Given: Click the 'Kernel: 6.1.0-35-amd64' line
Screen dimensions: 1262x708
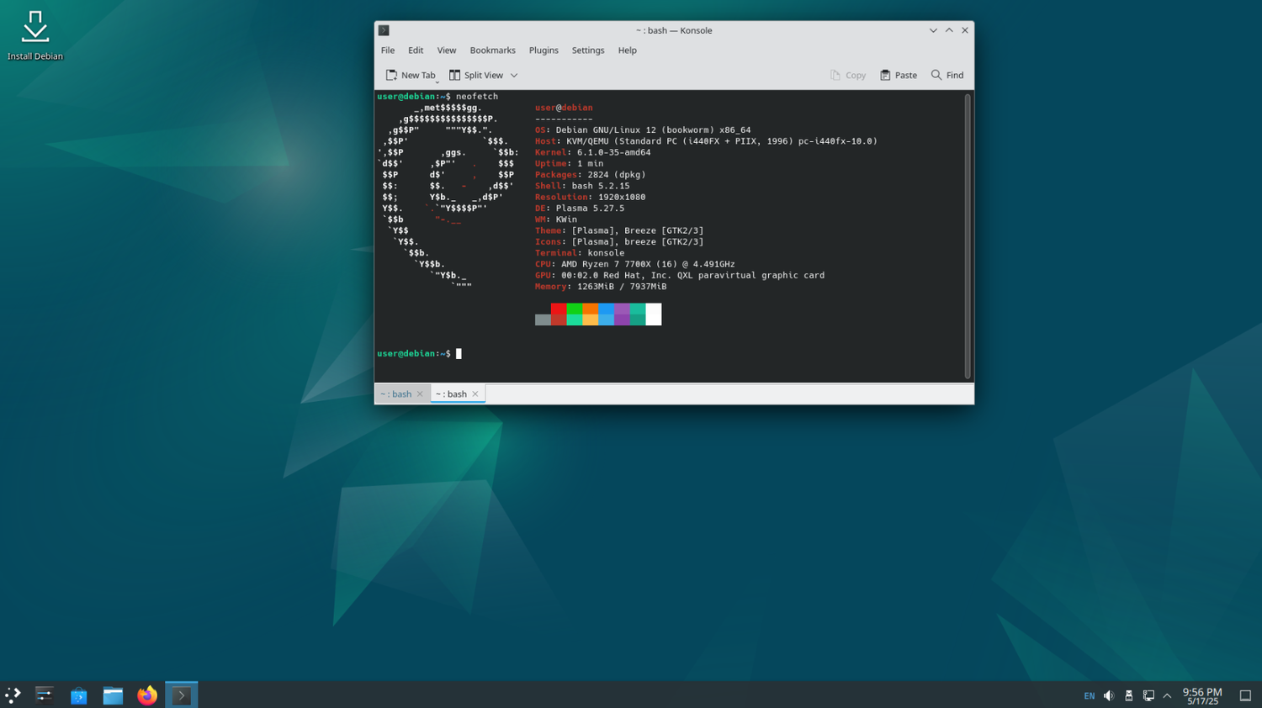Looking at the screenshot, I should pyautogui.click(x=593, y=152).
